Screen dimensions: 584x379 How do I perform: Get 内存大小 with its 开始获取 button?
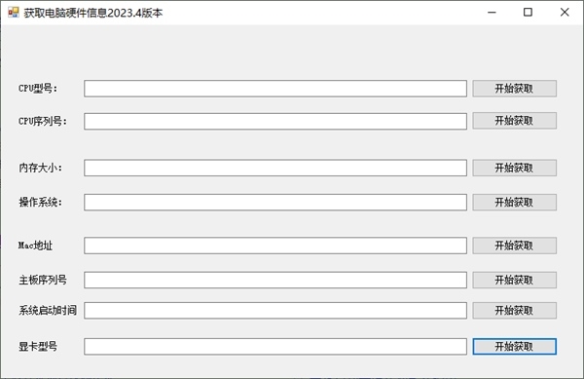click(x=514, y=168)
